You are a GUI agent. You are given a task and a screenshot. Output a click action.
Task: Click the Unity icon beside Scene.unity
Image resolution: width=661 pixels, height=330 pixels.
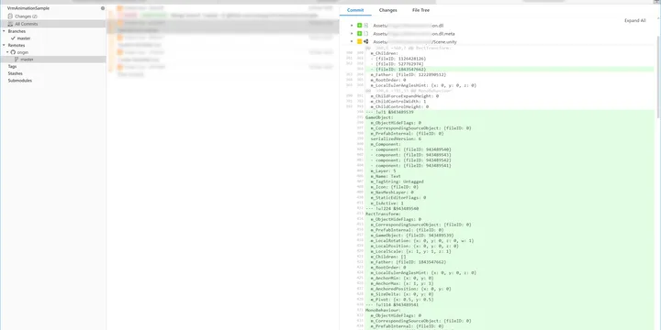366,41
